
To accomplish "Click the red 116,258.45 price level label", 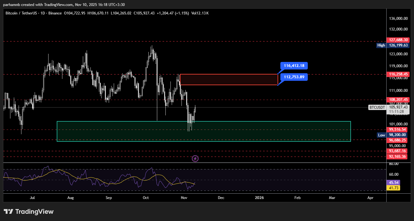I will point(399,74).
